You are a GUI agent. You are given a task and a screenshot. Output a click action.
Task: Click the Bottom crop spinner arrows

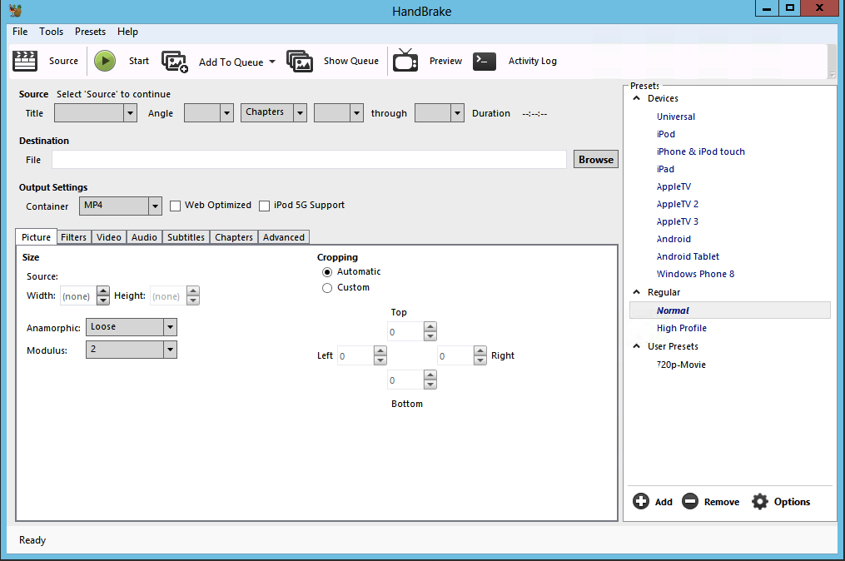(430, 380)
